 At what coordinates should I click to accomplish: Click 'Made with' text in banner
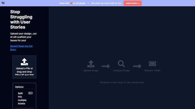pyautogui.click(x=64, y=3)
